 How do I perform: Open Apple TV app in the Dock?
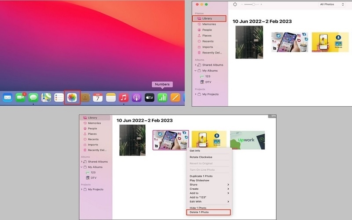[150, 97]
